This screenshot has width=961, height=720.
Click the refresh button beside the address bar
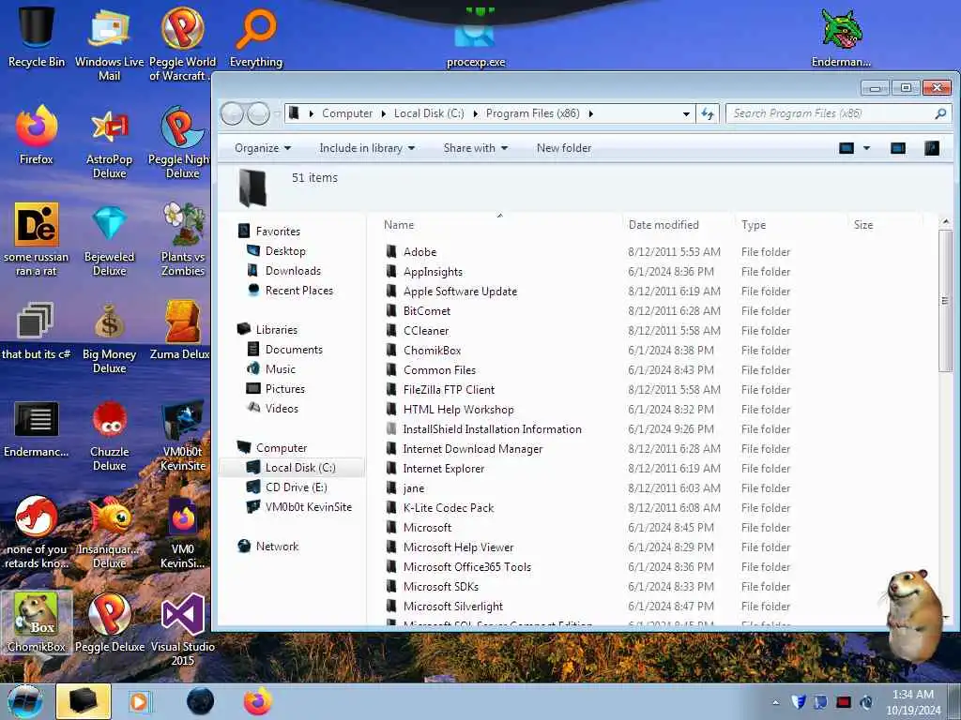[x=708, y=113]
